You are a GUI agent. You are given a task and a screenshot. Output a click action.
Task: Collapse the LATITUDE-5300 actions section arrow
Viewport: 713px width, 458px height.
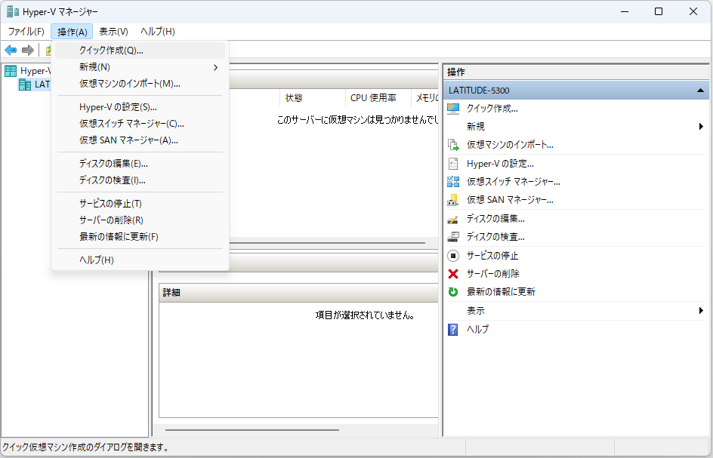pyautogui.click(x=700, y=91)
